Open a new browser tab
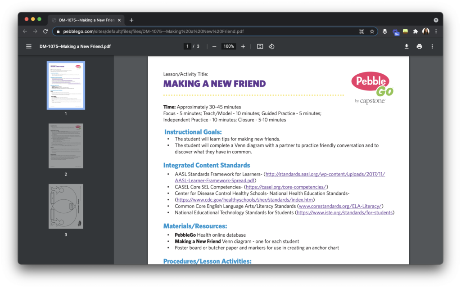The height and width of the screenshot is (288, 461). click(131, 20)
